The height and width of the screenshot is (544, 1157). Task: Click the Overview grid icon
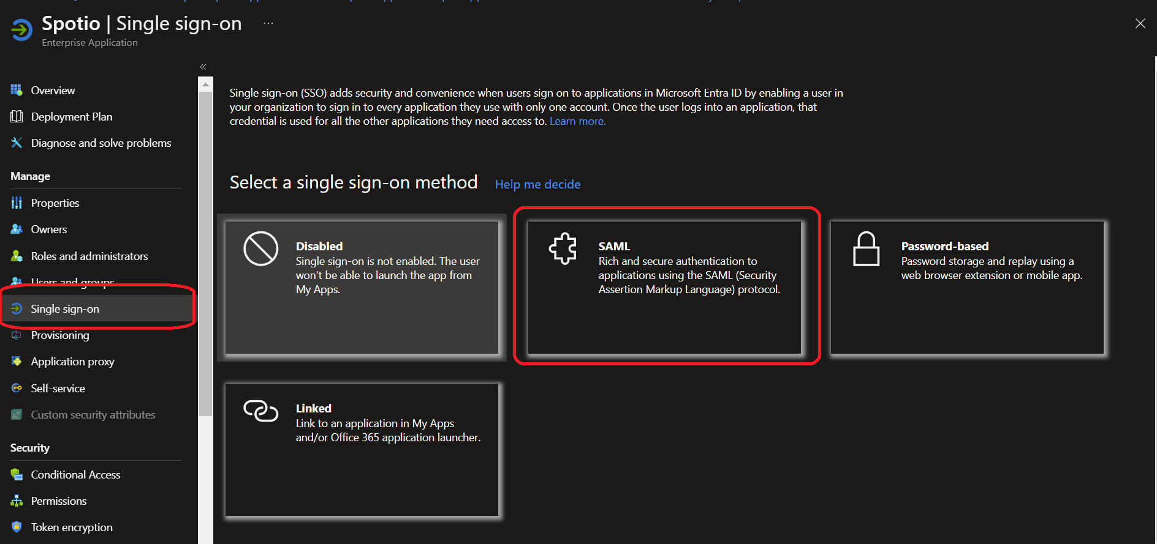click(x=17, y=90)
